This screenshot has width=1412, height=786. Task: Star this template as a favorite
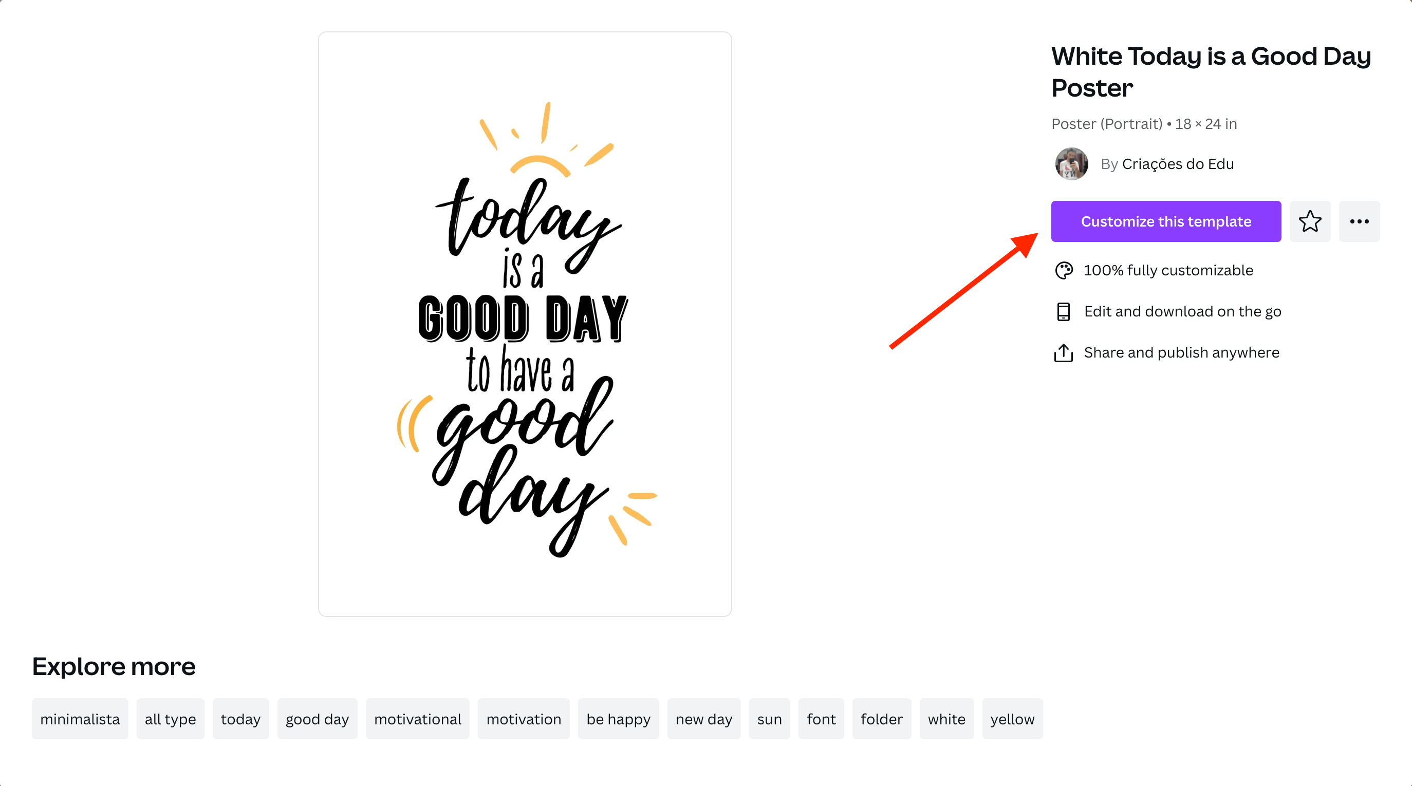click(x=1310, y=221)
